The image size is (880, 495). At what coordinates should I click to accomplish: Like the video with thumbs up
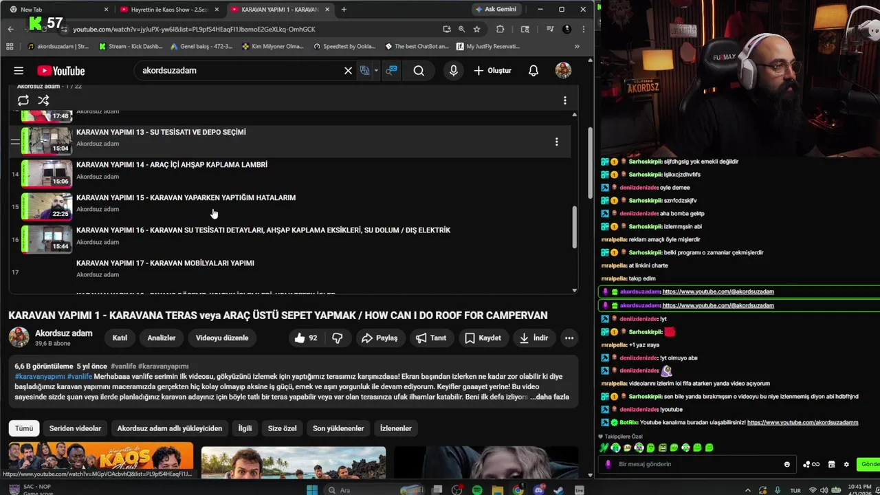(307, 338)
